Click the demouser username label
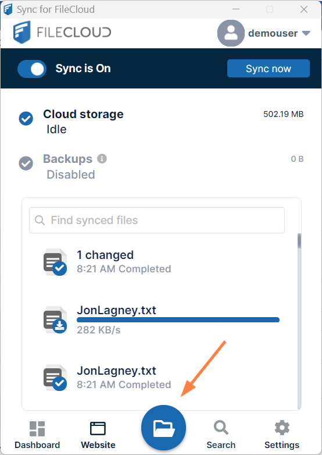Viewport: 322px width, 455px height. 273,33
